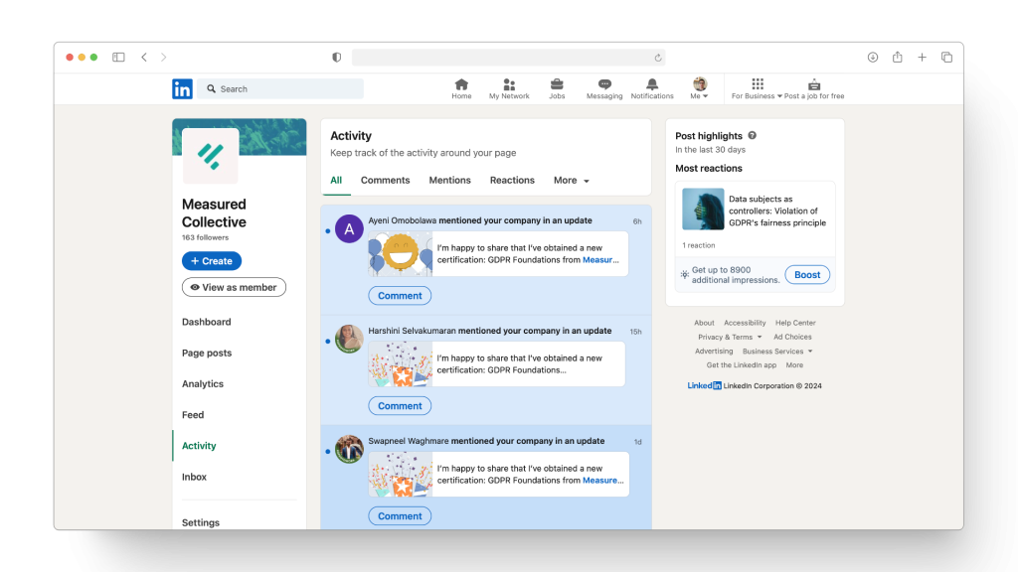
Task: Click the Boost button
Action: point(807,275)
